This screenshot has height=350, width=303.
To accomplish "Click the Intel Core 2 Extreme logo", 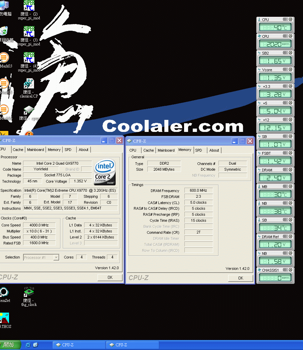I will tap(105, 172).
